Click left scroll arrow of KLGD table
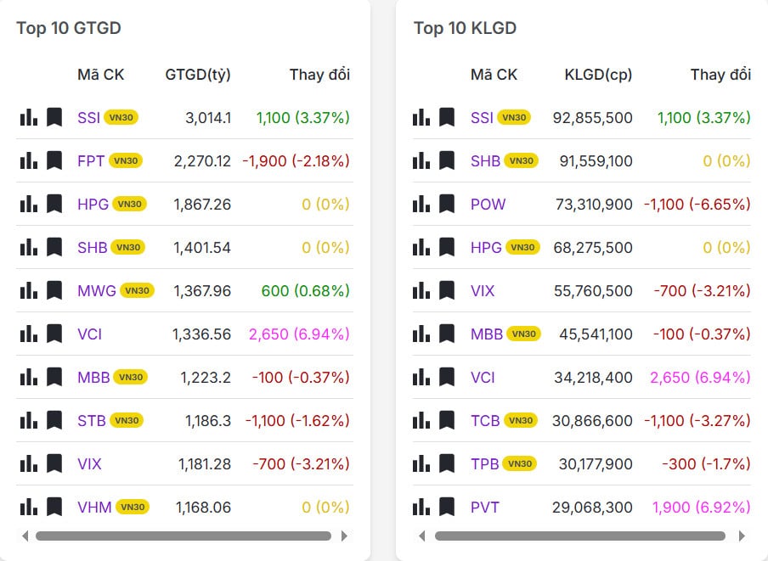The height and width of the screenshot is (561, 768). click(x=422, y=536)
